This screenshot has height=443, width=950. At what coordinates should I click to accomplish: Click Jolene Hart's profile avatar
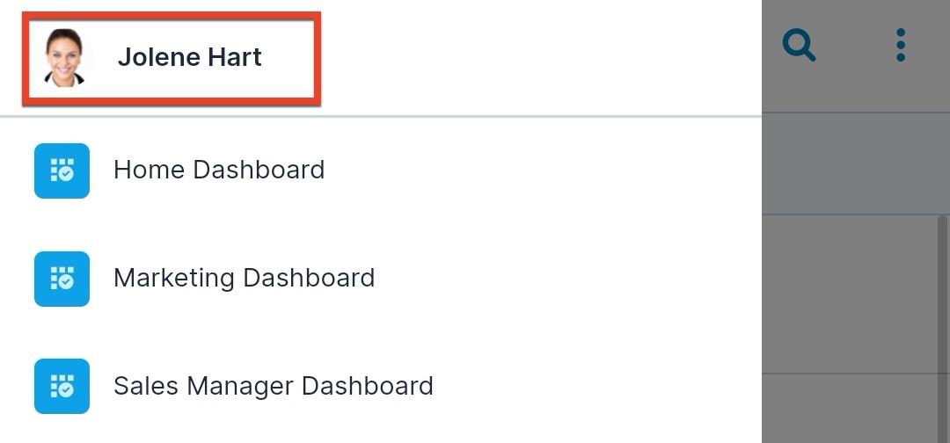(64, 58)
